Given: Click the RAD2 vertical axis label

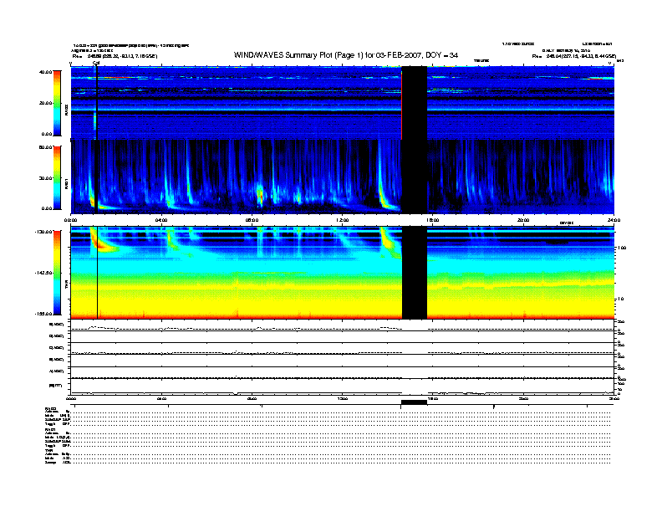Looking at the screenshot, I should [x=66, y=110].
